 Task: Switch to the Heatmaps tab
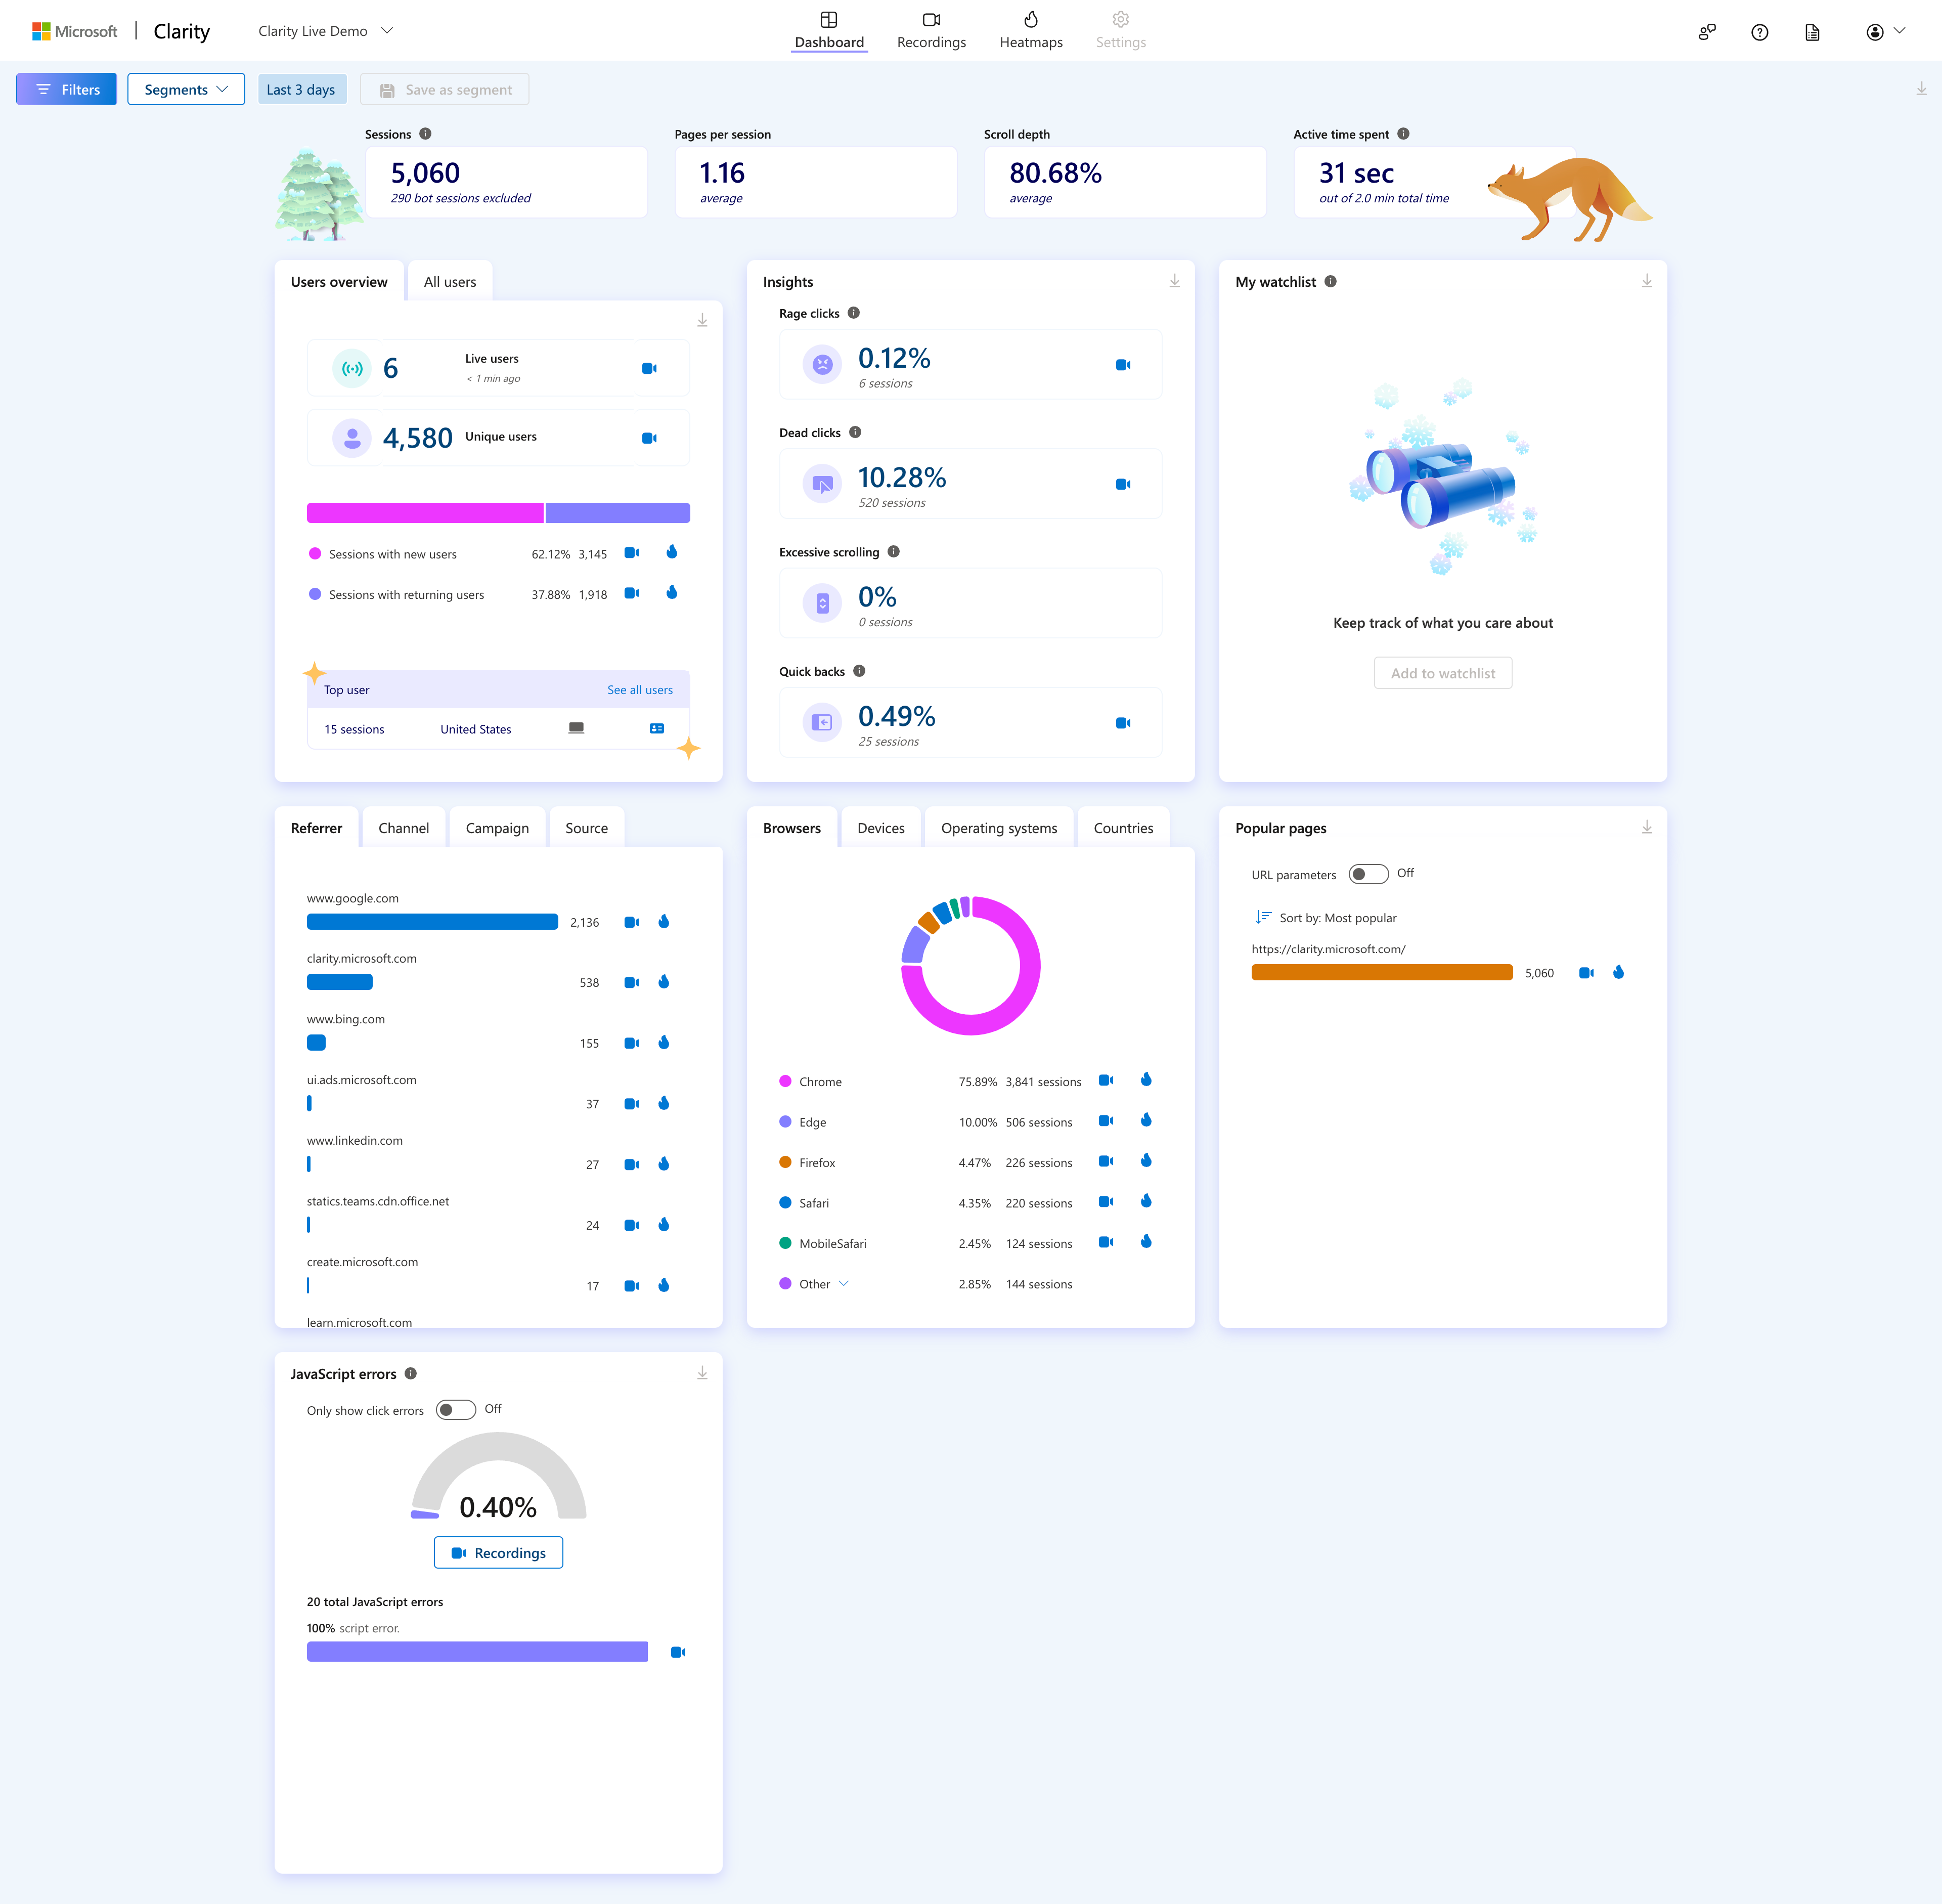click(1030, 30)
